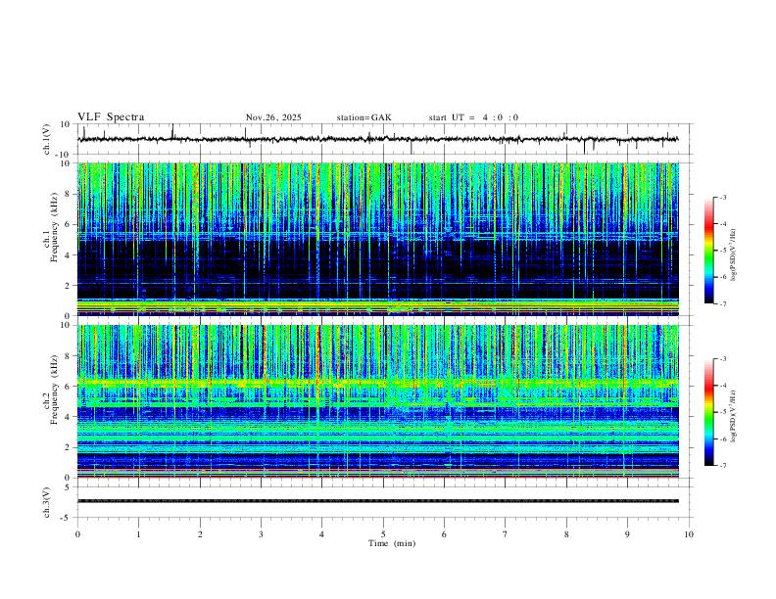Click time axis tick label "8"
This screenshot has width=776, height=599.
[x=566, y=534]
